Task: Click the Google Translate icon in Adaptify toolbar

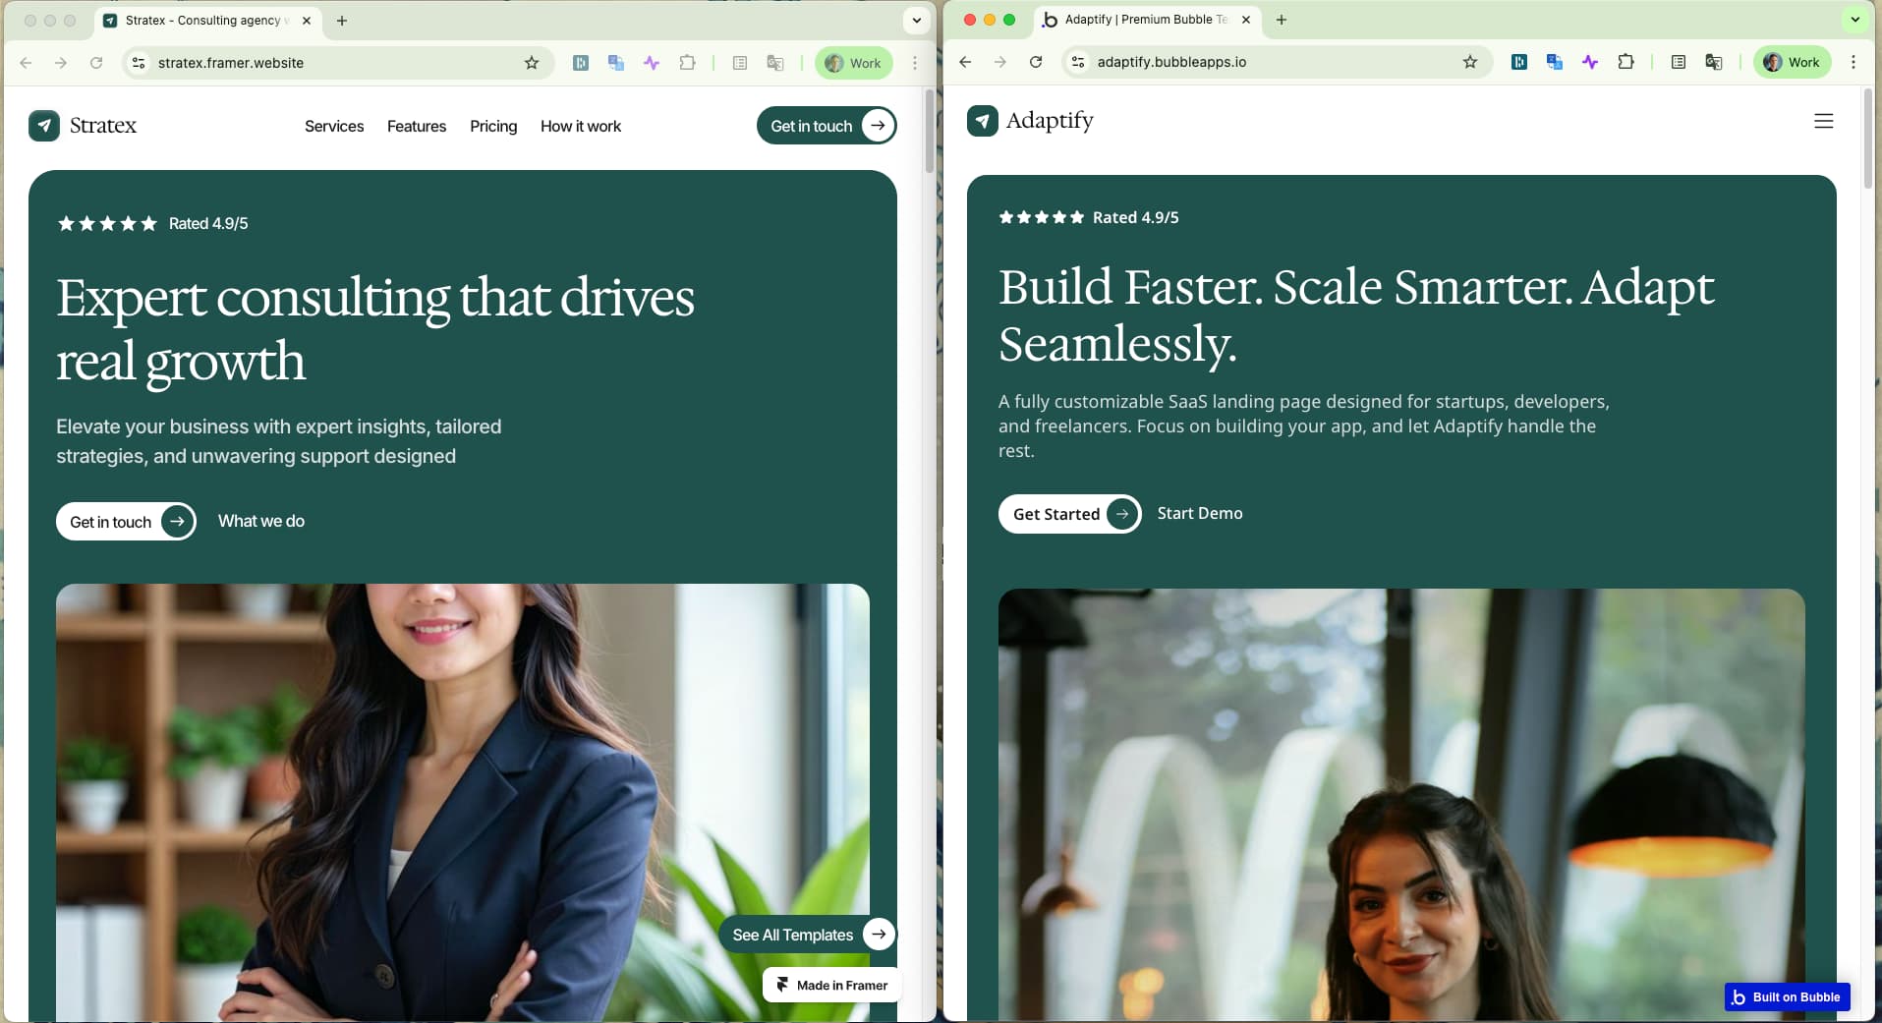Action: click(1714, 62)
